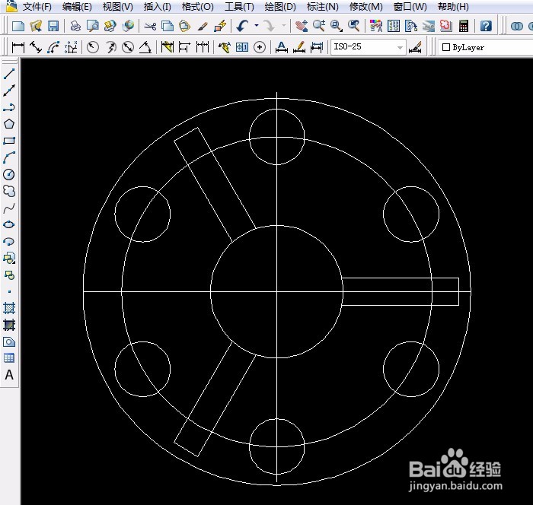533x505 pixels.
Task: Click the Insert Block tool
Action: (x=9, y=258)
